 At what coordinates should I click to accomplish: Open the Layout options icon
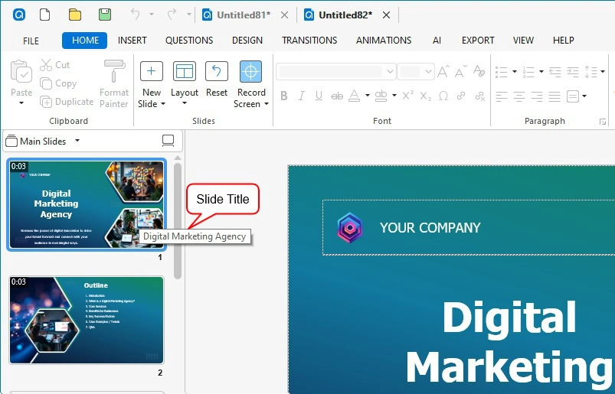(x=184, y=72)
